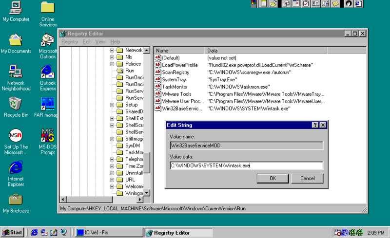Confirm the Edit String dialog with OK
This screenshot has width=390, height=238.
[x=273, y=178]
